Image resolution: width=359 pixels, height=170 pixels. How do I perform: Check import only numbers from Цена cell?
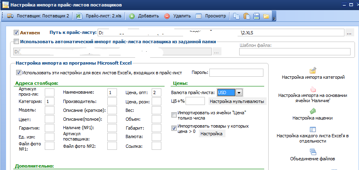(174, 115)
